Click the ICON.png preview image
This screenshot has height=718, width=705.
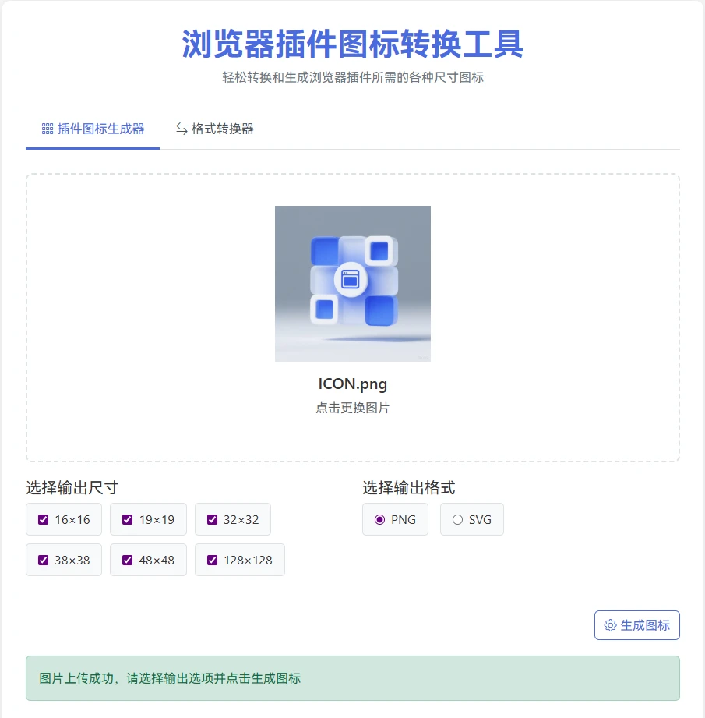pyautogui.click(x=352, y=284)
